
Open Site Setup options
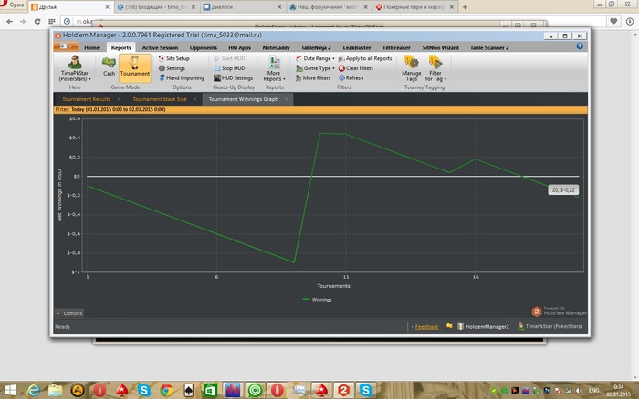pyautogui.click(x=174, y=58)
